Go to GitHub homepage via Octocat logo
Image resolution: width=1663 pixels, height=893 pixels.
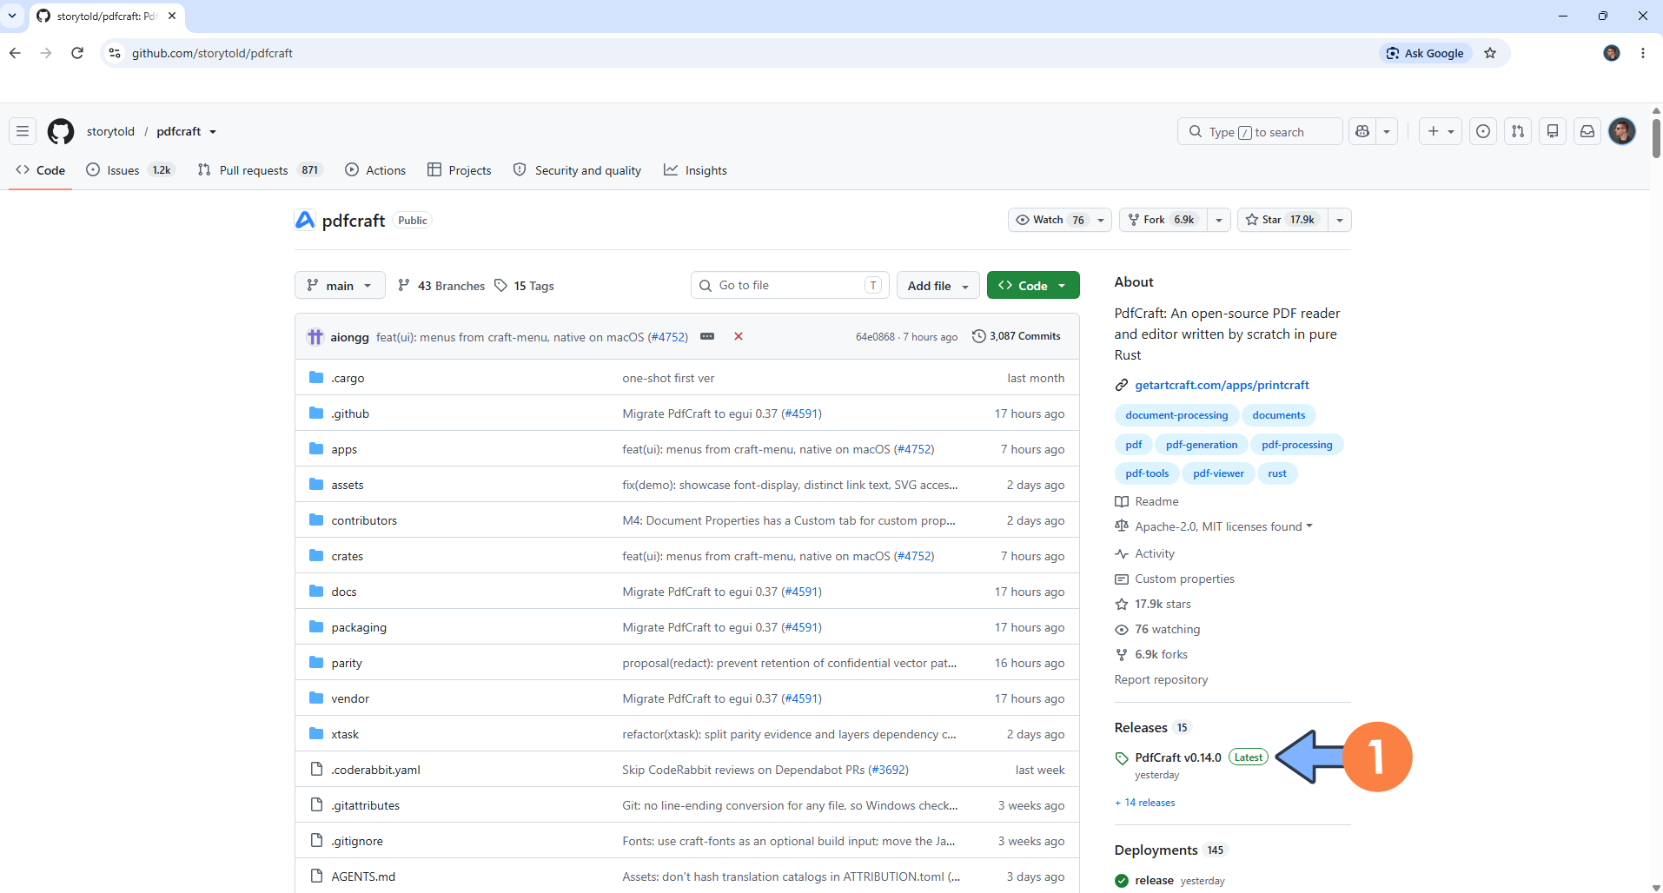tap(61, 131)
